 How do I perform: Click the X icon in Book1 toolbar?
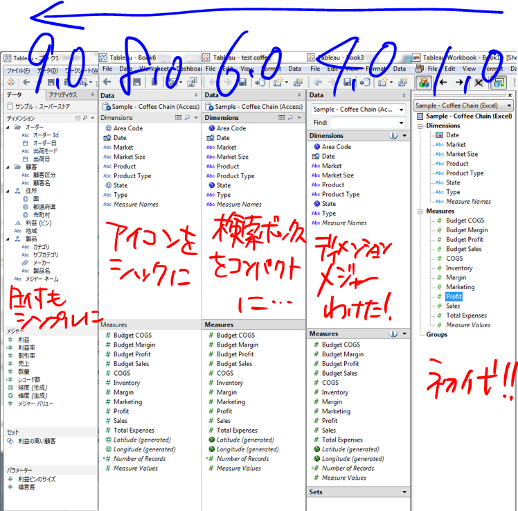pyautogui.click(x=479, y=83)
